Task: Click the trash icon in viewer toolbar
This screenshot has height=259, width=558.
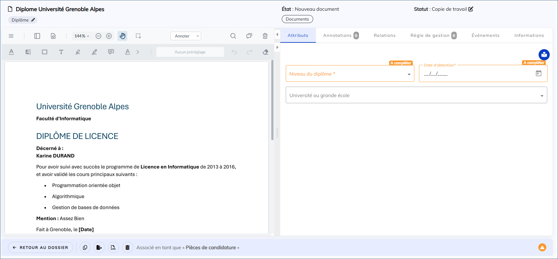Action: [x=265, y=36]
